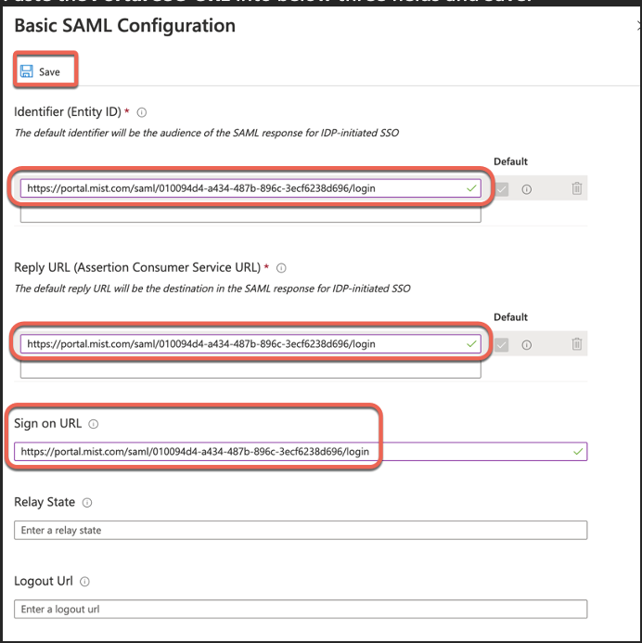Click the filled Identifier (Entity ID) URL field
This screenshot has height=643, width=642.
pos(241,188)
